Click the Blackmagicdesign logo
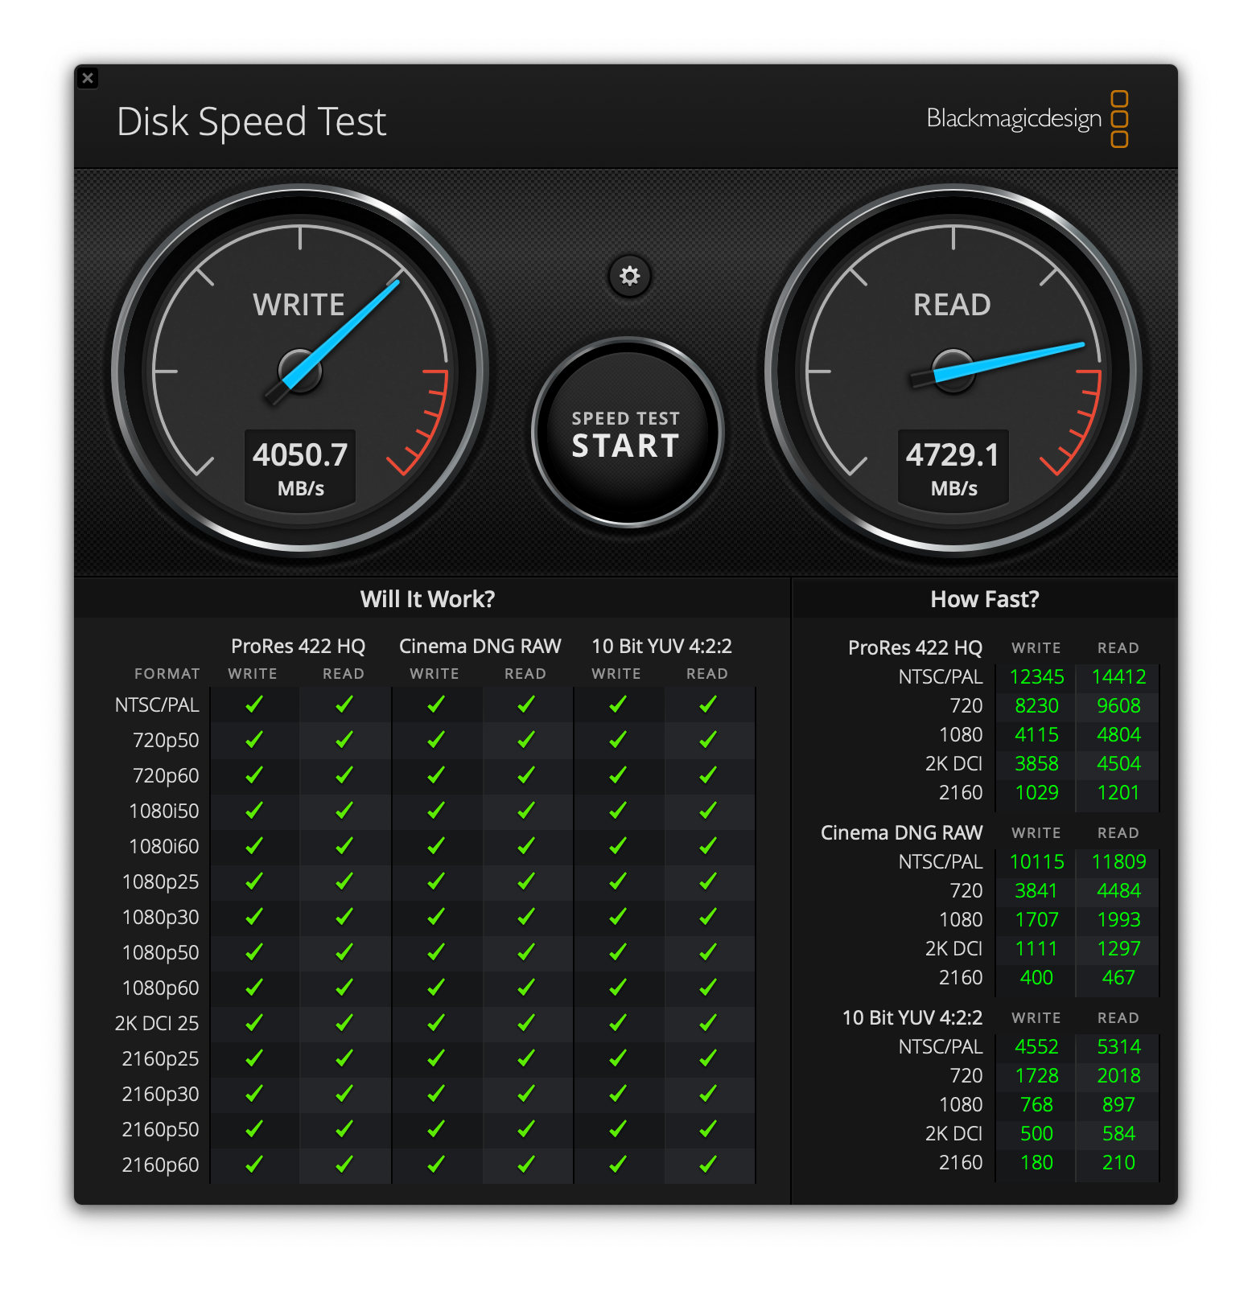The image size is (1252, 1290). tap(1028, 119)
